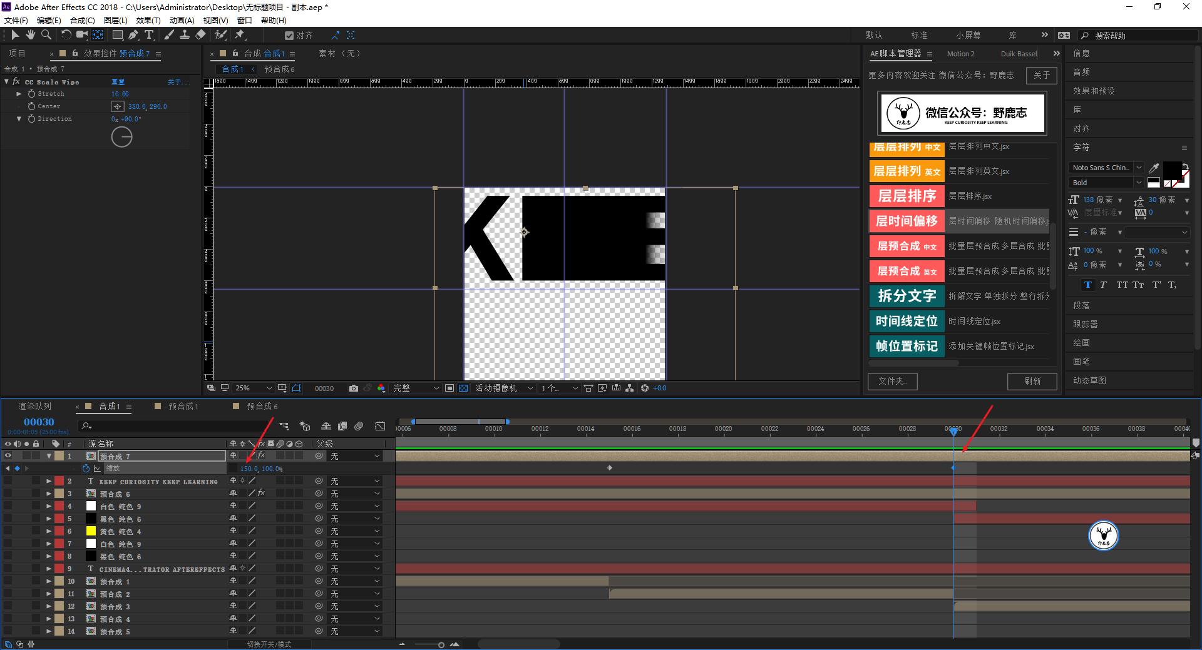The height and width of the screenshot is (650, 1202).
Task: Enable Faux Bold text style button
Action: click(1087, 285)
